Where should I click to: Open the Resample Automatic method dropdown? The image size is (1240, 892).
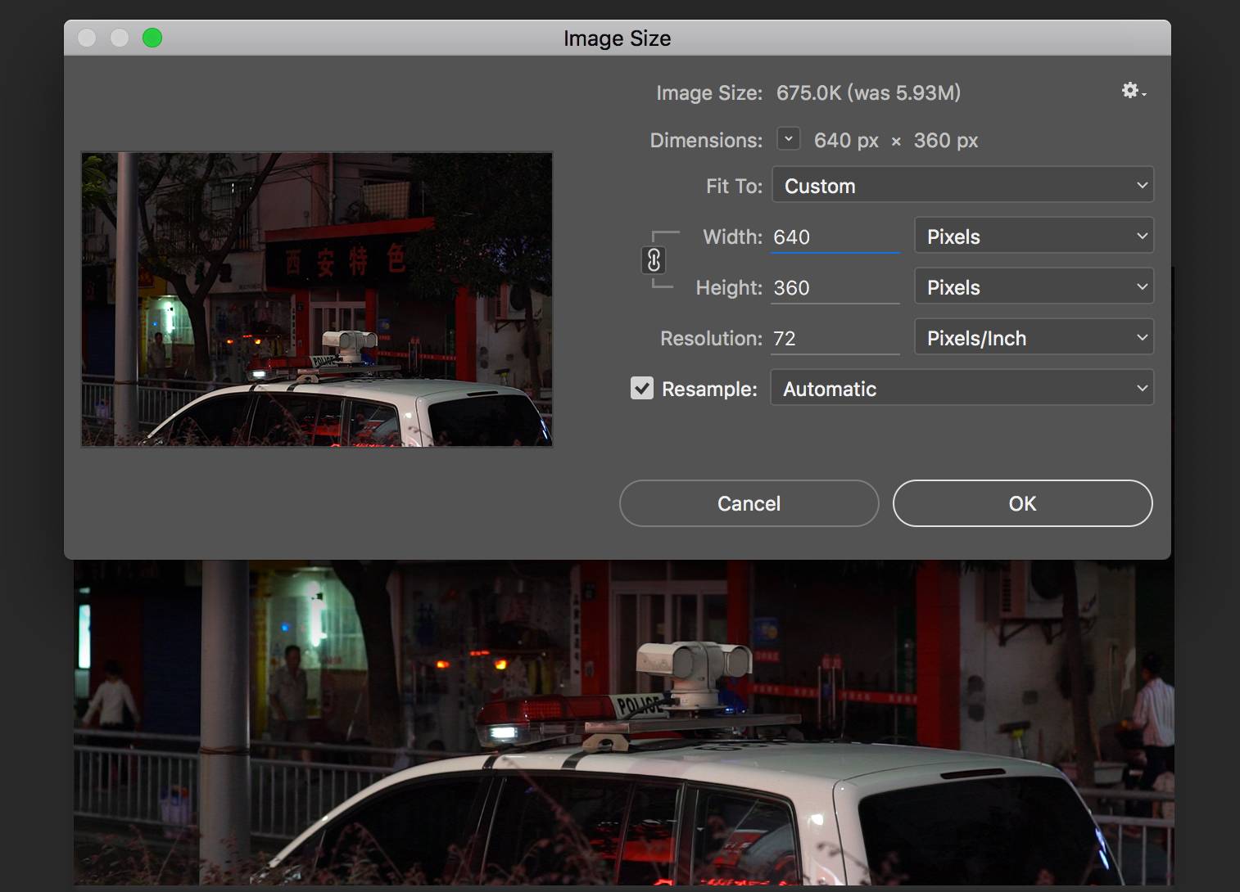(962, 389)
